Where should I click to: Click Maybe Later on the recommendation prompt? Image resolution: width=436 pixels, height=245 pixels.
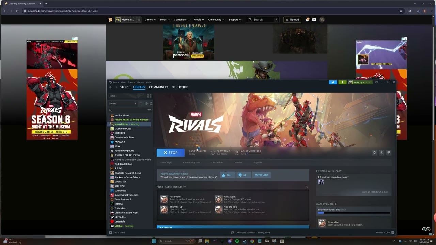262,175
